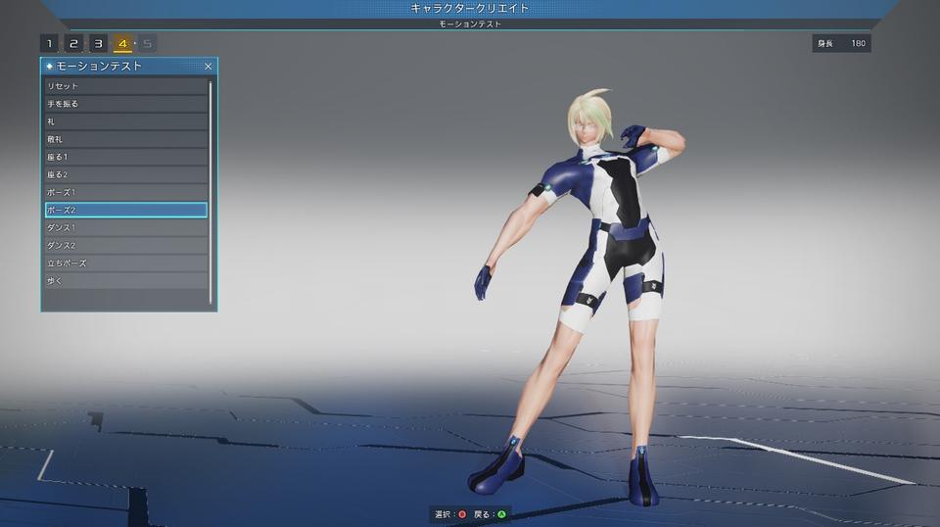The width and height of the screenshot is (940, 527).
Task: Click the highlighted ポーズ2 entry
Action: pyautogui.click(x=125, y=210)
